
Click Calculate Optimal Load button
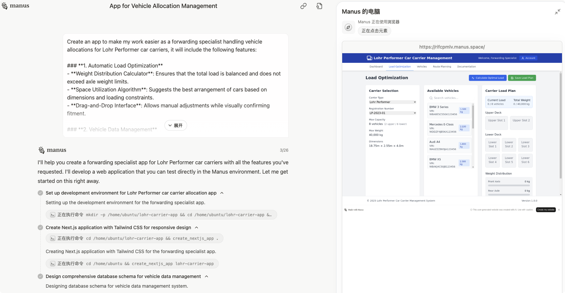click(487, 78)
